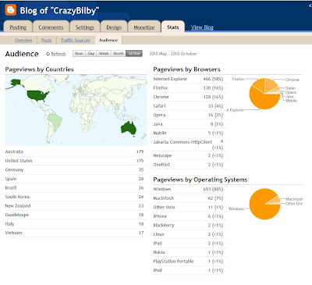Open the Overview stats sub-tab
This screenshot has height=285, width=312.
(x=23, y=40)
